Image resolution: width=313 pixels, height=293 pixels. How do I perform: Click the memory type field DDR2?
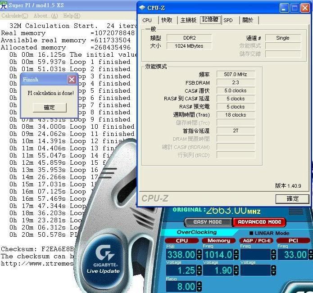[x=189, y=38]
